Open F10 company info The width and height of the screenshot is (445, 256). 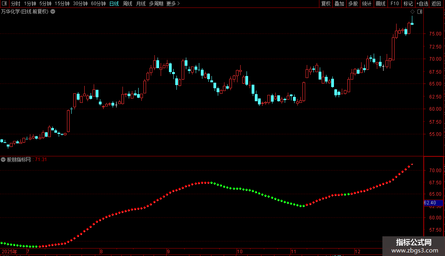pyautogui.click(x=395, y=4)
